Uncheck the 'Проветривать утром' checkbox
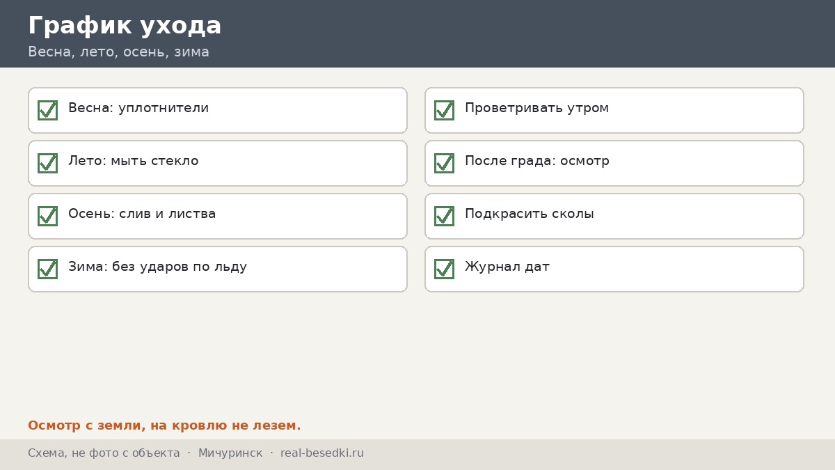This screenshot has width=835, height=470. point(444,110)
